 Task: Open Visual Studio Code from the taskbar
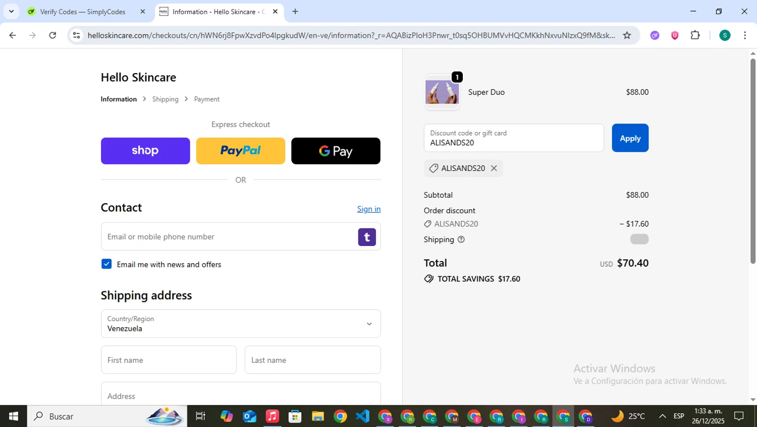pos(362,416)
